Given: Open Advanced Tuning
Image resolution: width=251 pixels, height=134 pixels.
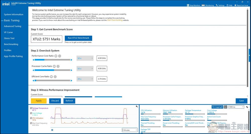Looking at the screenshot, I should coord(13,26).
